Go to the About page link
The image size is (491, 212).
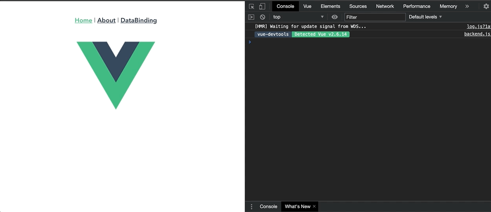pyautogui.click(x=106, y=20)
